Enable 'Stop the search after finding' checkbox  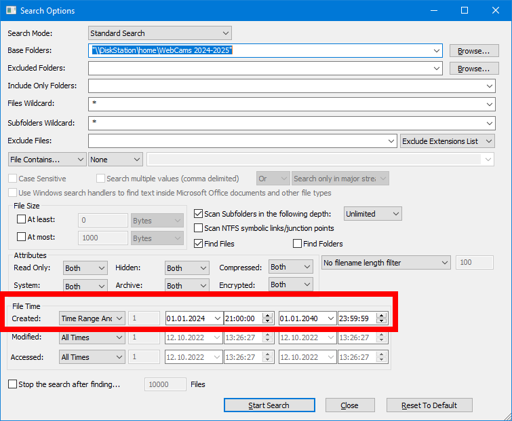point(13,384)
